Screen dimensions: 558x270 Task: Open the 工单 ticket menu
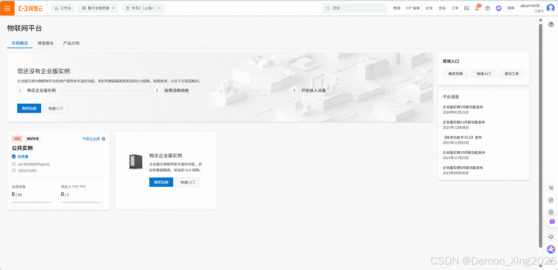click(455, 8)
